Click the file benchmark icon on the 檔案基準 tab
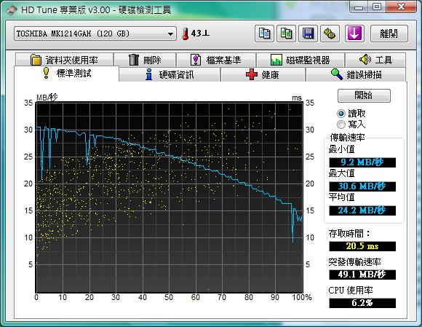Screen dimensions: 422x327 196,60
